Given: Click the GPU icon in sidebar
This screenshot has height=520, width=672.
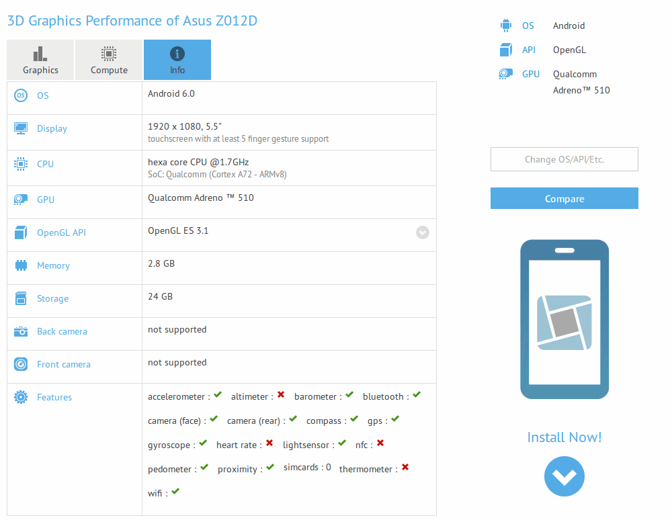Looking at the screenshot, I should [x=506, y=74].
